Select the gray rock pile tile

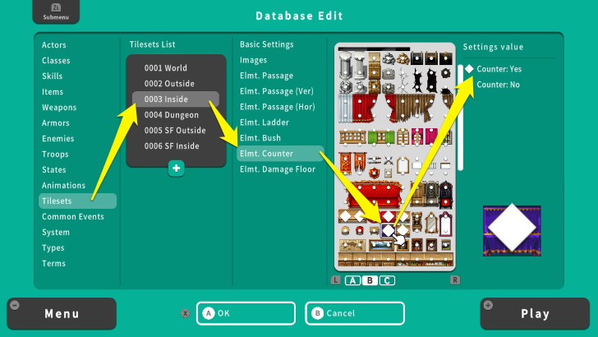(389, 58)
